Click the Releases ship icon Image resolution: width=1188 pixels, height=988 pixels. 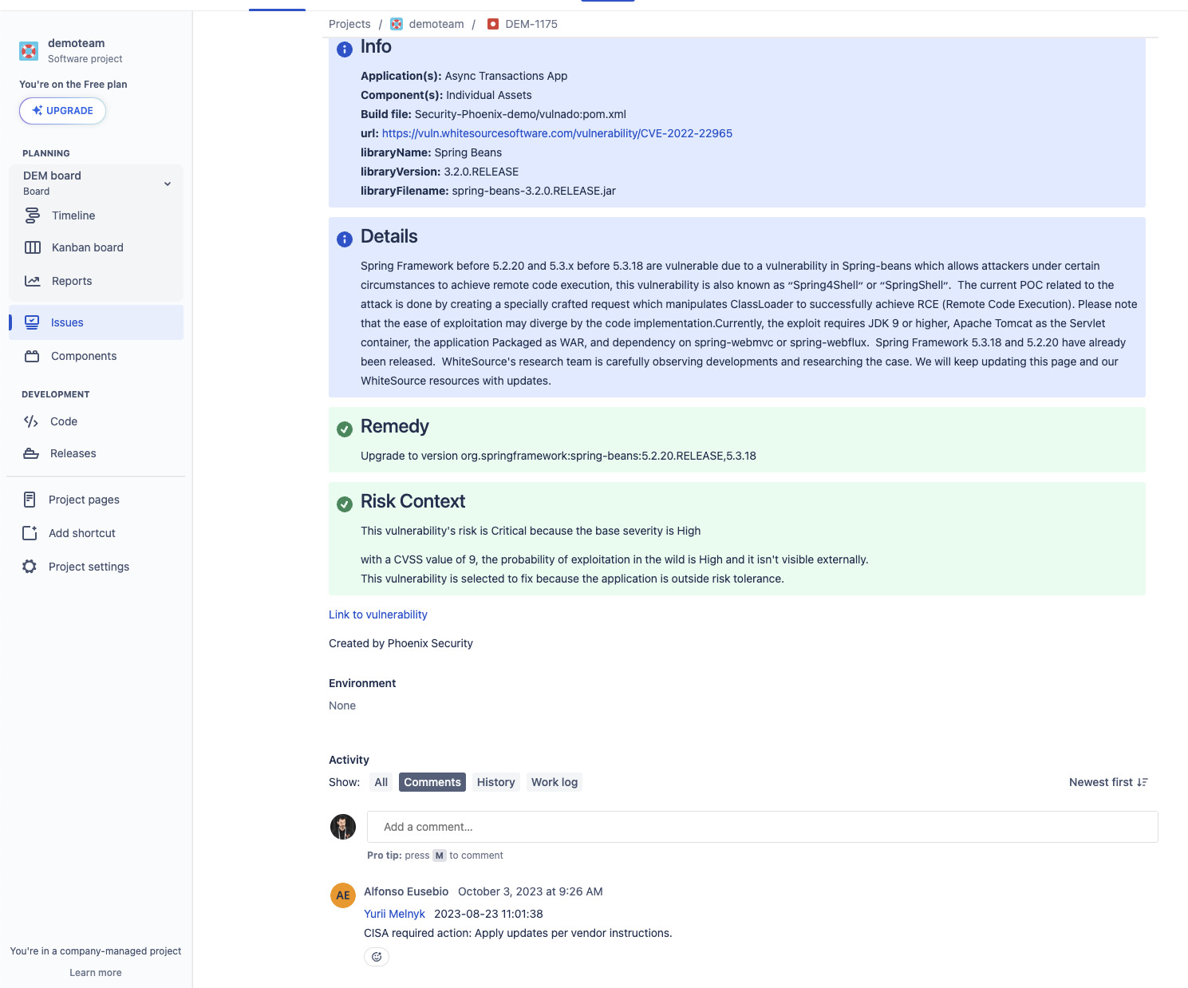coord(31,453)
